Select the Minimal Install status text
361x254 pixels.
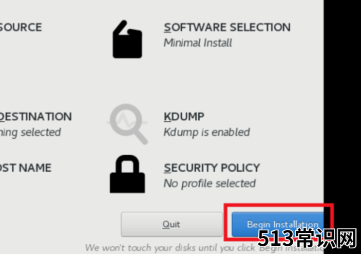click(198, 43)
